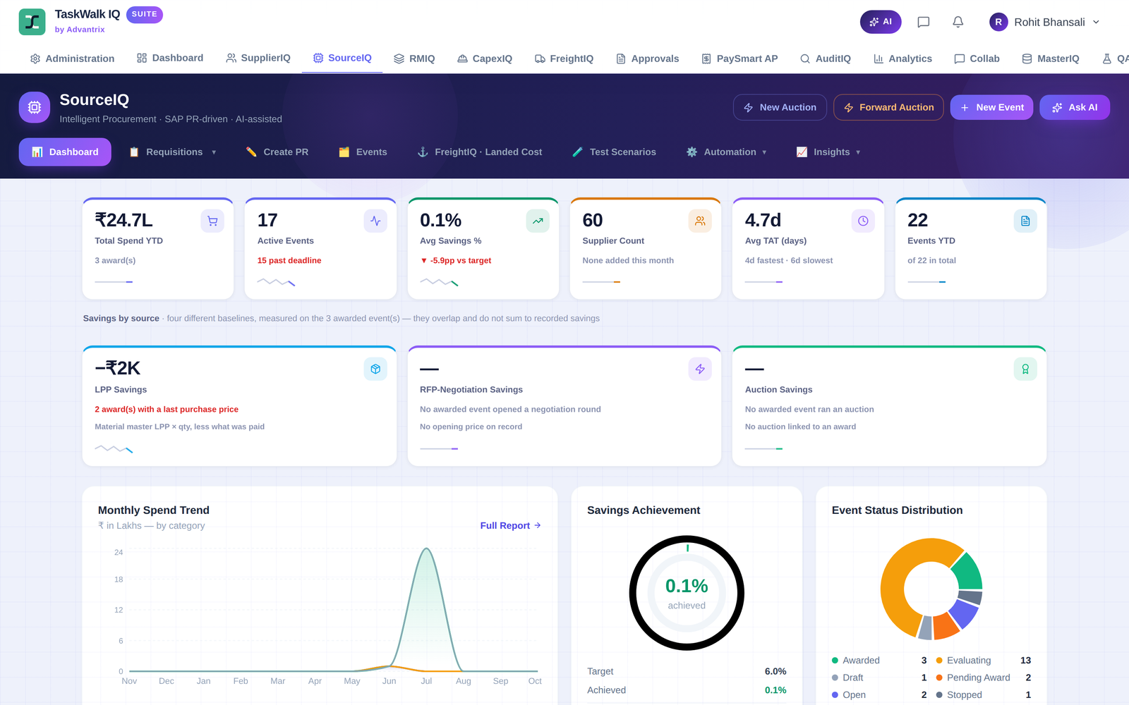Go to the Approvals module
This screenshot has width=1129, height=705.
pyautogui.click(x=648, y=59)
